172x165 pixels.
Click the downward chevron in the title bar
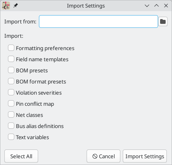147,6
